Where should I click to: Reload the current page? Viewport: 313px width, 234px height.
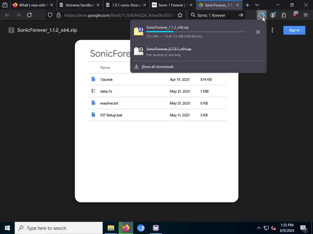coord(29,15)
